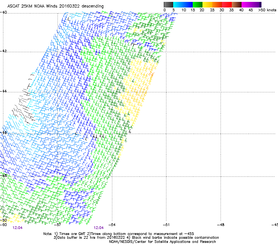Click the title text 'ASCAT 25KM NOAA Winds 20160322 descending'
Image resolution: width=278 pixels, height=244 pixels.
tap(55, 6)
